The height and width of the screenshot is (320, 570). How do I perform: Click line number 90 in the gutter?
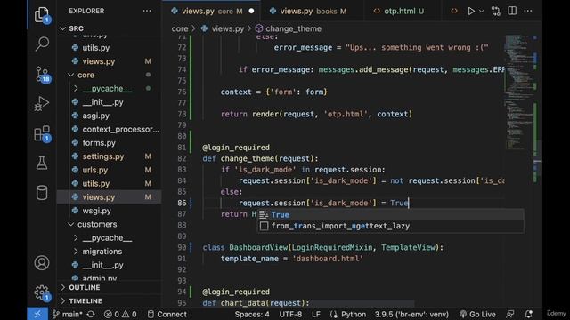[182, 247]
